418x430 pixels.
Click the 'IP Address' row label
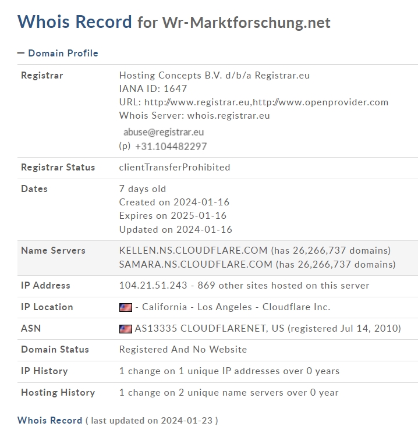pos(45,286)
